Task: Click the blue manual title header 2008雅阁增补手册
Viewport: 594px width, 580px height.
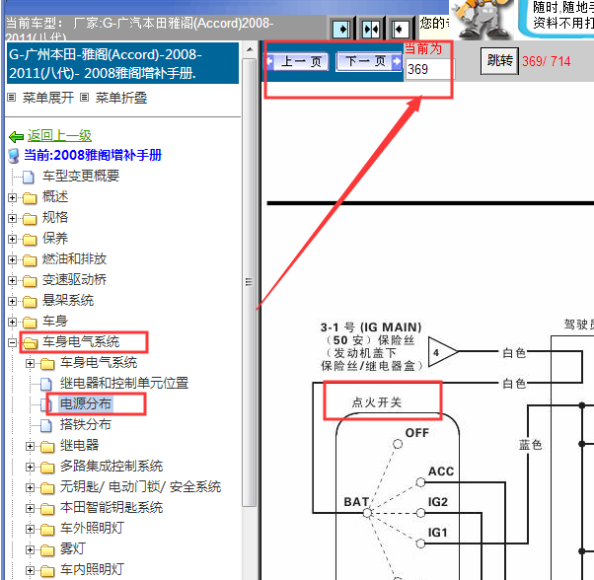Action: pos(122,63)
